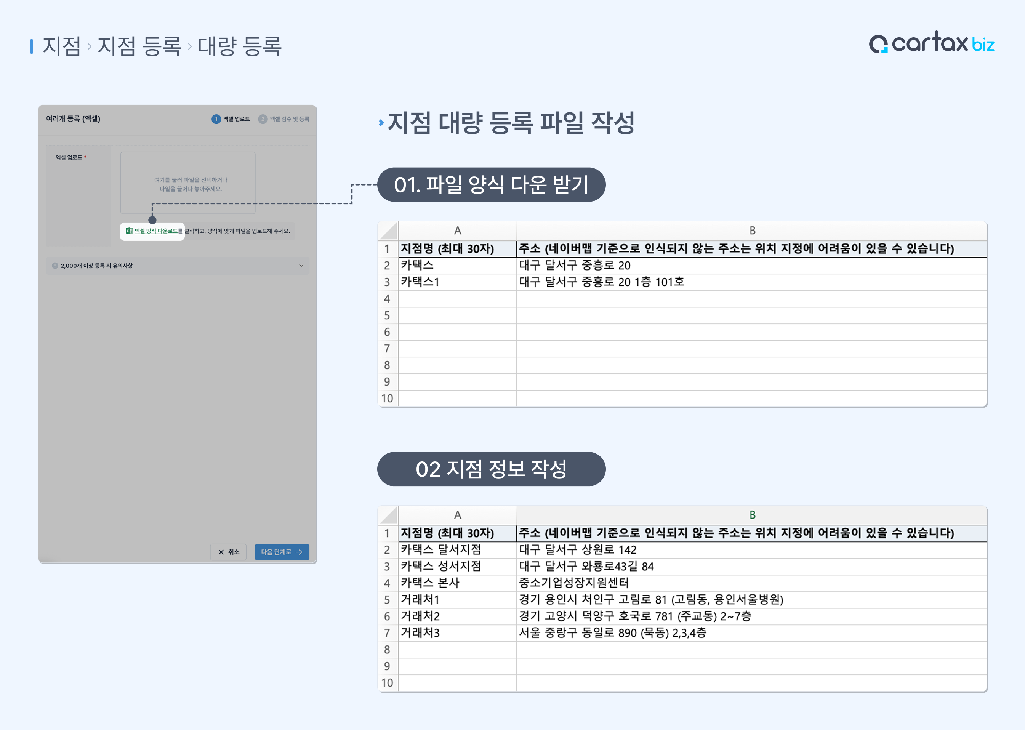Screen dimensions: 1025x730
Task: Switch to 엑셀 검수 및 등록 step
Action: tap(289, 119)
